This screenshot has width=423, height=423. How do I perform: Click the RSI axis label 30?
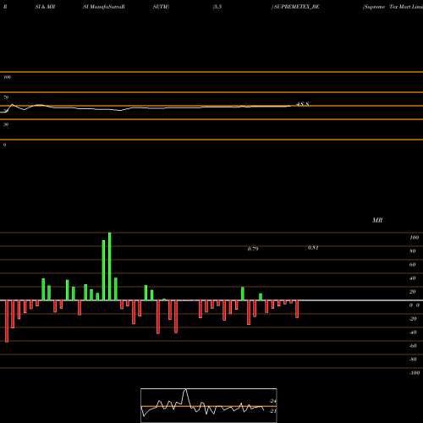[x=6, y=124]
